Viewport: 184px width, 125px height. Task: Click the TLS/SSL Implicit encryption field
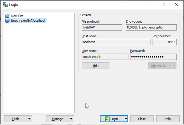tap(151, 27)
